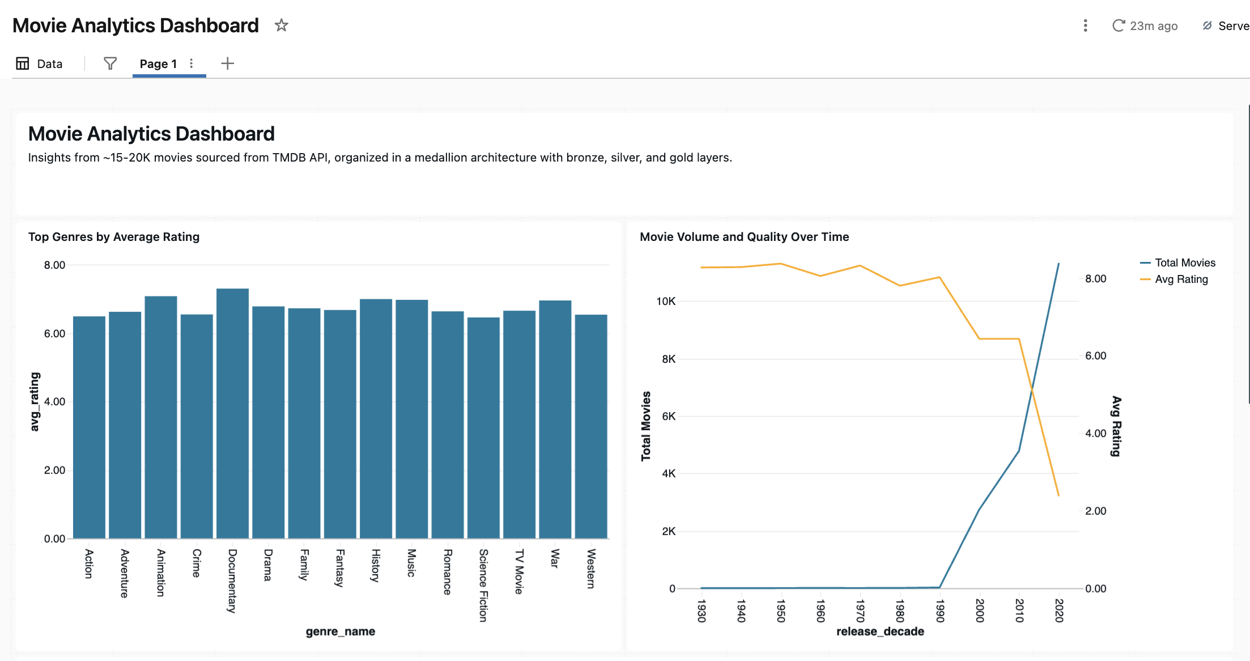Image resolution: width=1250 pixels, height=661 pixels.
Task: Click the 2020 decade axis label
Action: click(x=1059, y=611)
